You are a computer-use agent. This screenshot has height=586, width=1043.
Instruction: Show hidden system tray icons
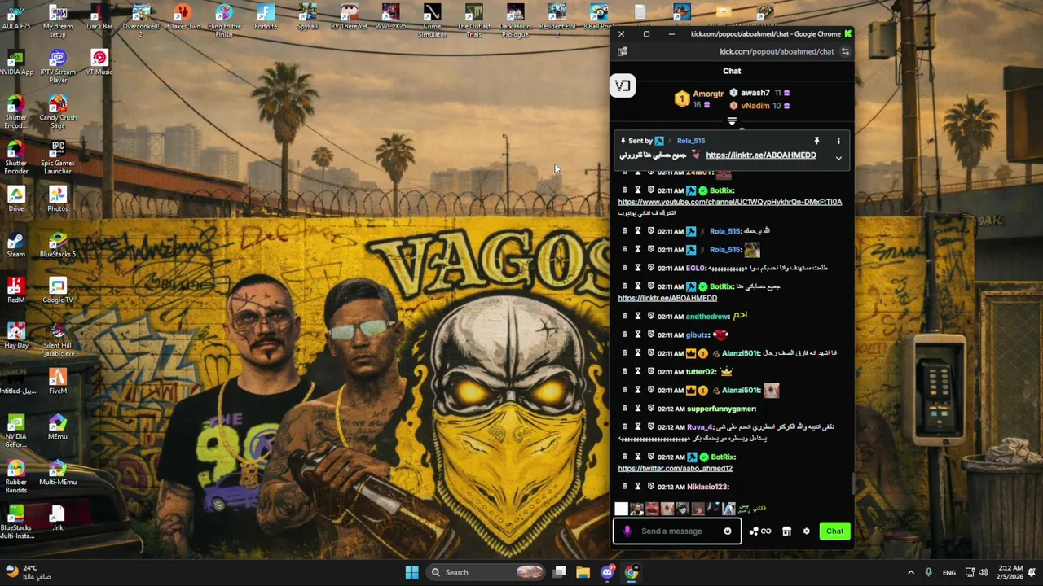pyautogui.click(x=911, y=572)
